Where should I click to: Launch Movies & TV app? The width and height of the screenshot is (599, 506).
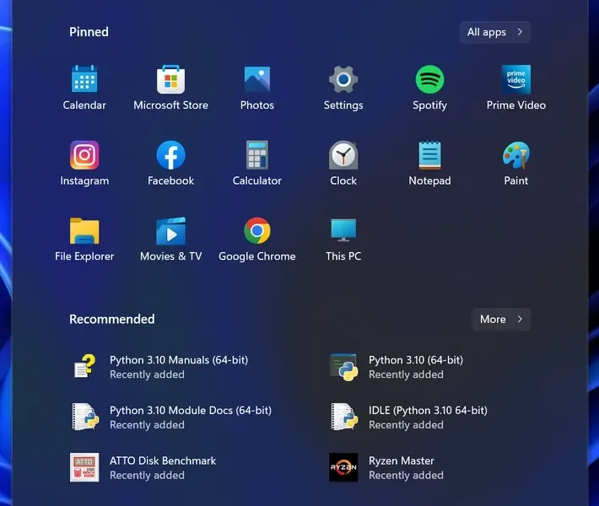pos(170,231)
